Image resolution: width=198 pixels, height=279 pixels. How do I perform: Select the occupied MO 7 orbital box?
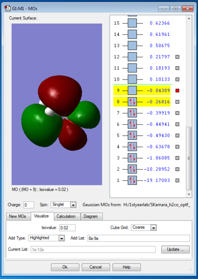pyautogui.click(x=132, y=113)
